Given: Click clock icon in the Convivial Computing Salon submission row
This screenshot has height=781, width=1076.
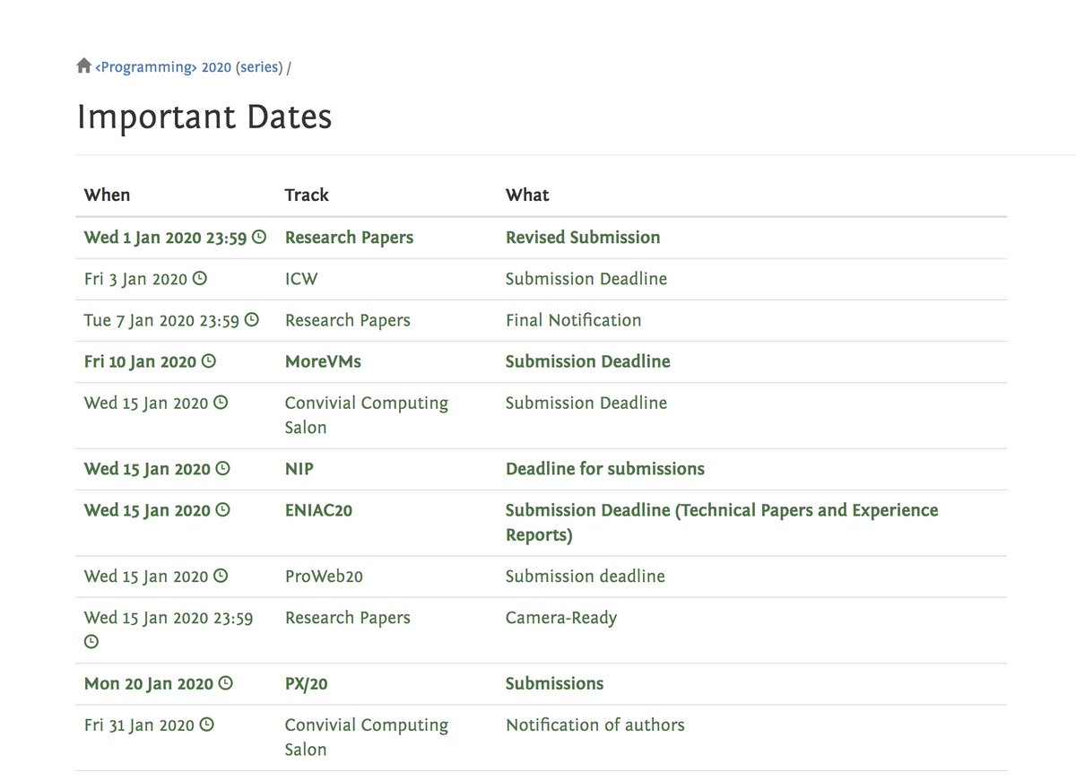Looking at the screenshot, I should coord(221,403).
